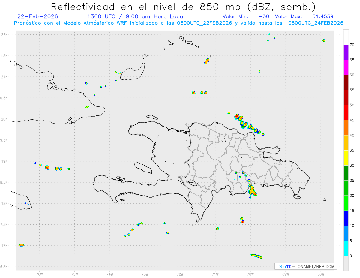Select the bright green 15–20 dBZ colorbar segment
This screenshot has width=360, height=278.
(x=346, y=203)
